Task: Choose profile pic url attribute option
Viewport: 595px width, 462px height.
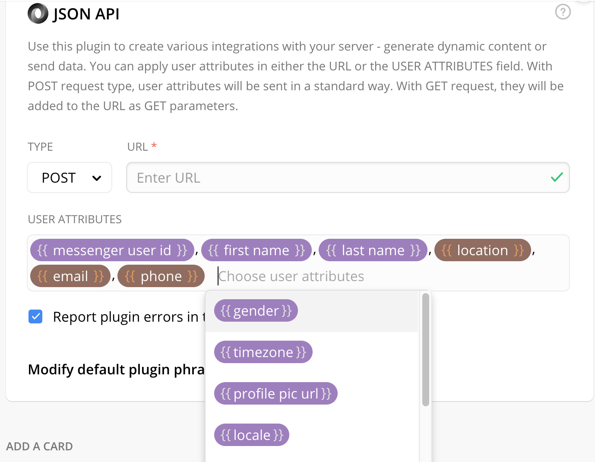Action: (275, 394)
